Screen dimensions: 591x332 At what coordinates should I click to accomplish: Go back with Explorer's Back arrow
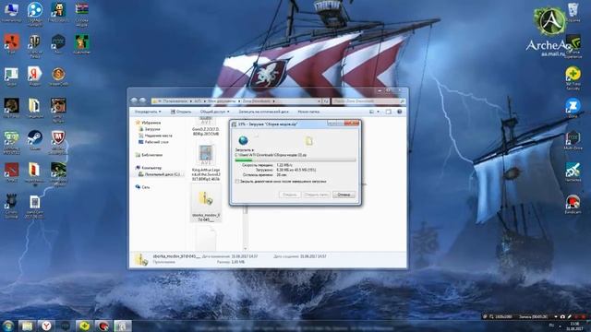pyautogui.click(x=134, y=101)
